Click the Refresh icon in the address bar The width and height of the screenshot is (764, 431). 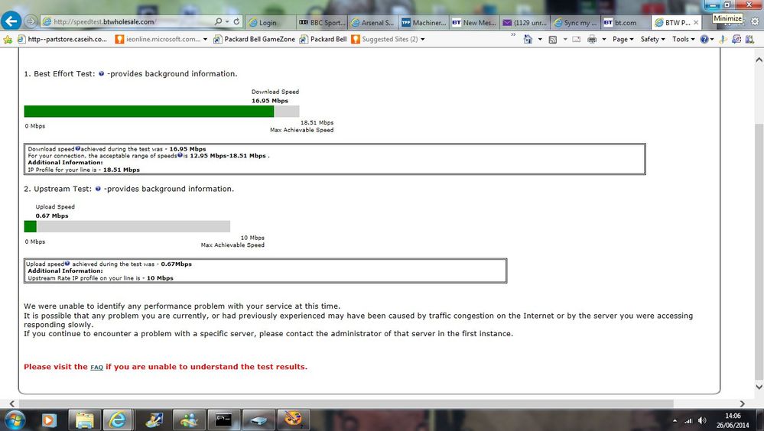(236, 22)
